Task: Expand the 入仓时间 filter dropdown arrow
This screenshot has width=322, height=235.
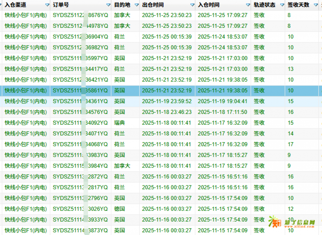Action: [x=248, y=5]
